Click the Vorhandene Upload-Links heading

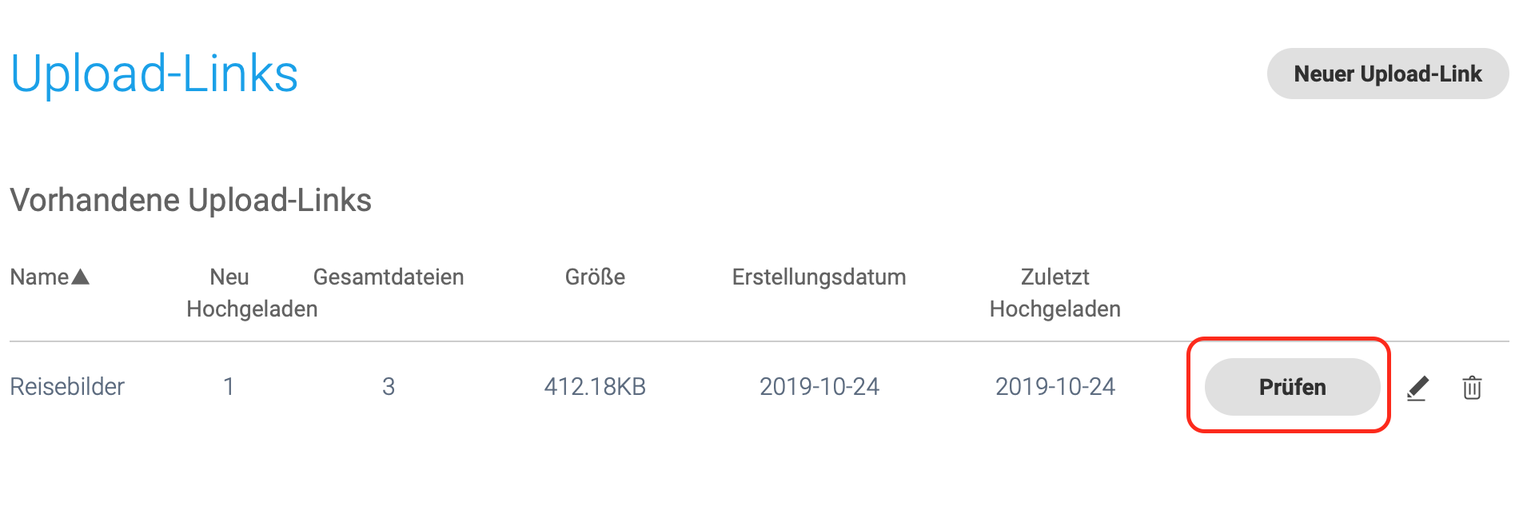(x=190, y=200)
